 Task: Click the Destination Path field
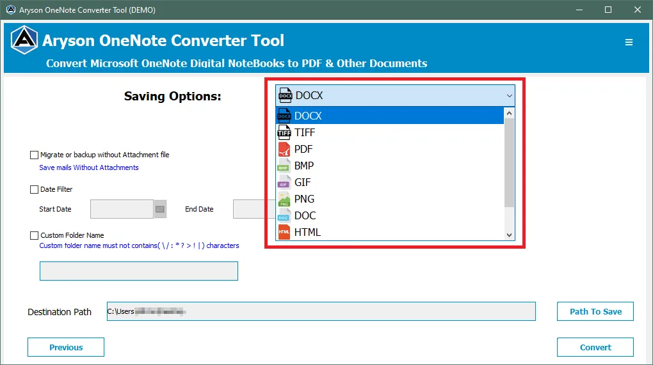(321, 311)
